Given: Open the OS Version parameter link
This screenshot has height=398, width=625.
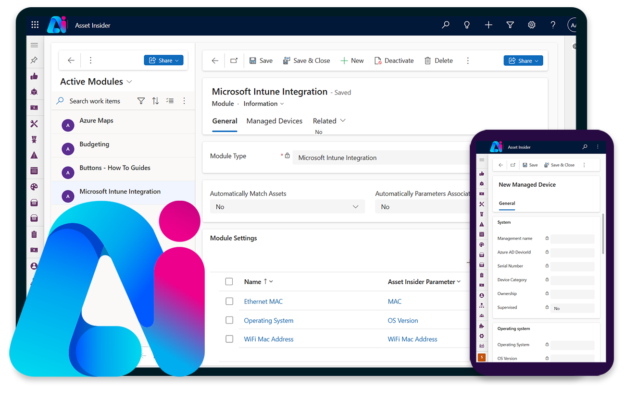Looking at the screenshot, I should (403, 320).
